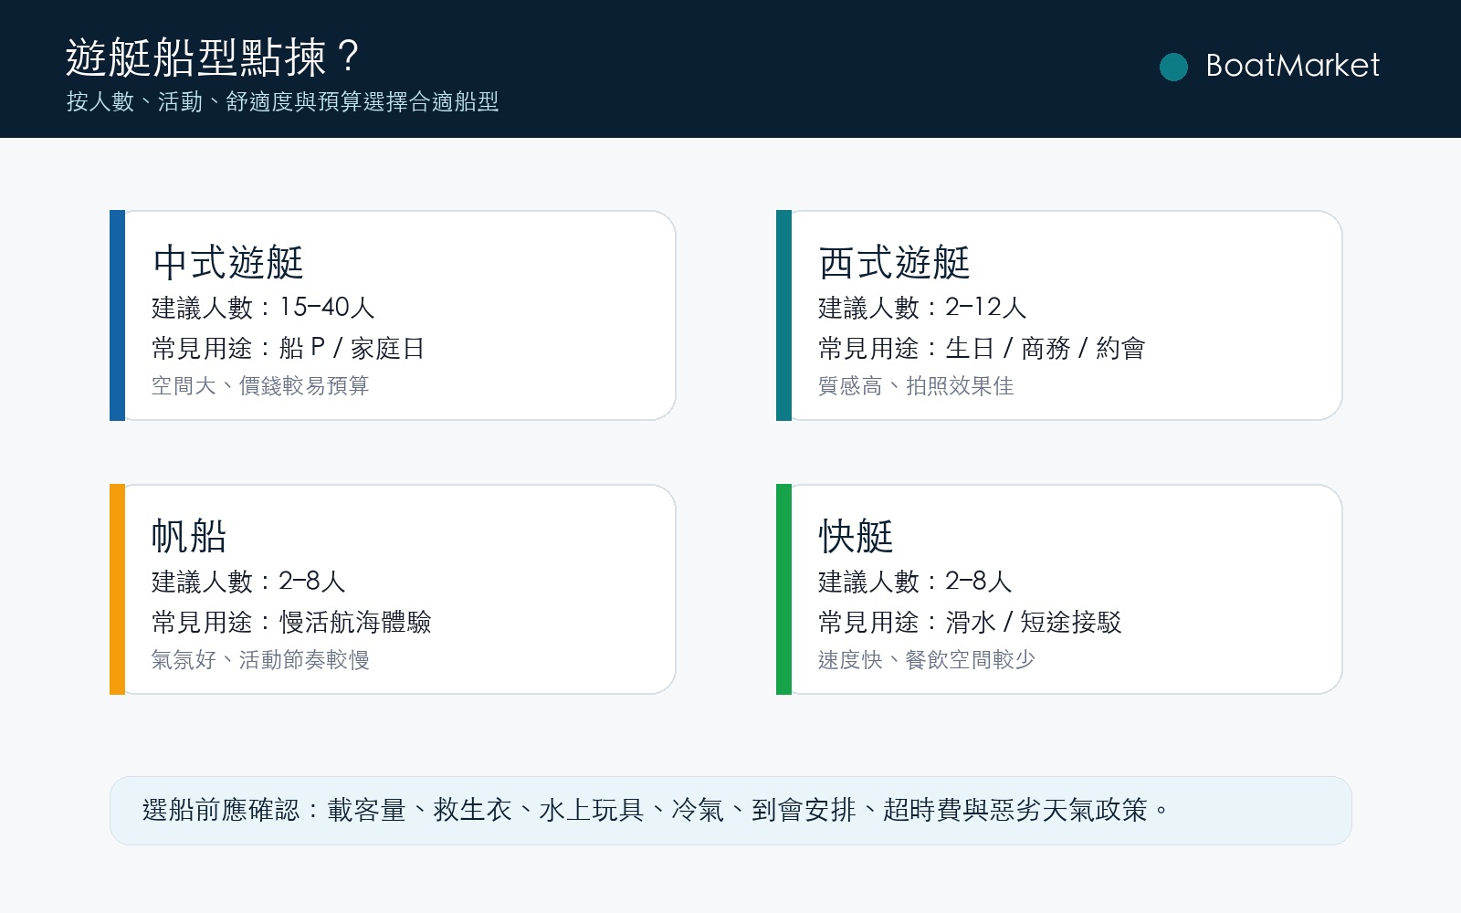
Task: Click 常見用途：船 P / 家庭日
Action: (x=288, y=348)
